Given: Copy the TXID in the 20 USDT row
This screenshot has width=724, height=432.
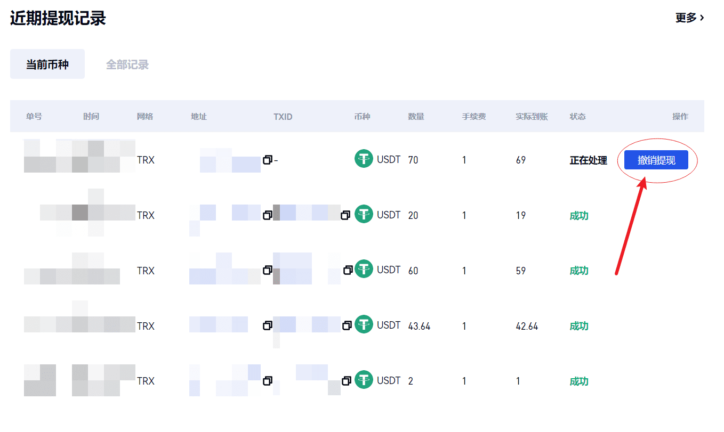Looking at the screenshot, I should 345,215.
